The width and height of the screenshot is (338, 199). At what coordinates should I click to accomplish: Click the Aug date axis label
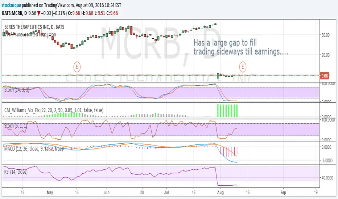220,192
